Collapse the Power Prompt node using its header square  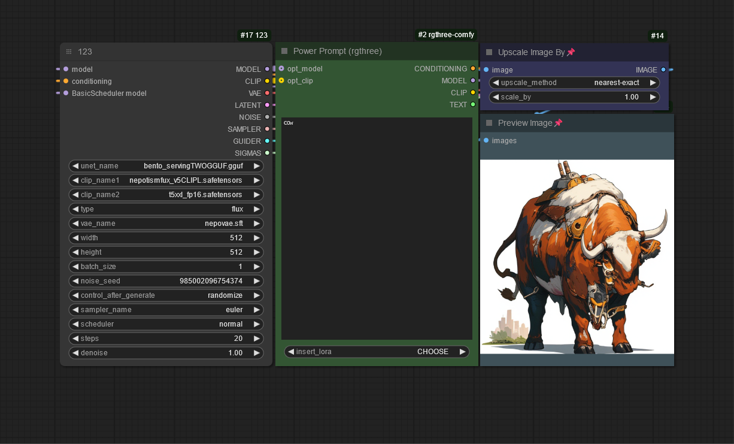point(285,52)
